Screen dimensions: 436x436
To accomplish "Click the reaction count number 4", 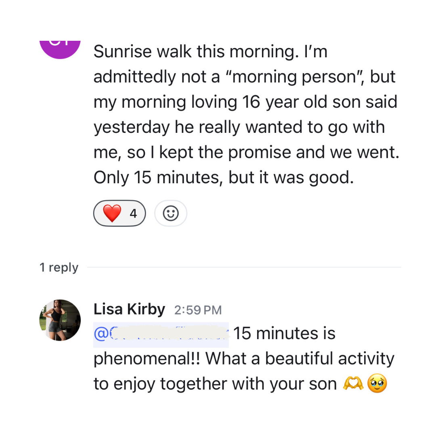I will (133, 213).
